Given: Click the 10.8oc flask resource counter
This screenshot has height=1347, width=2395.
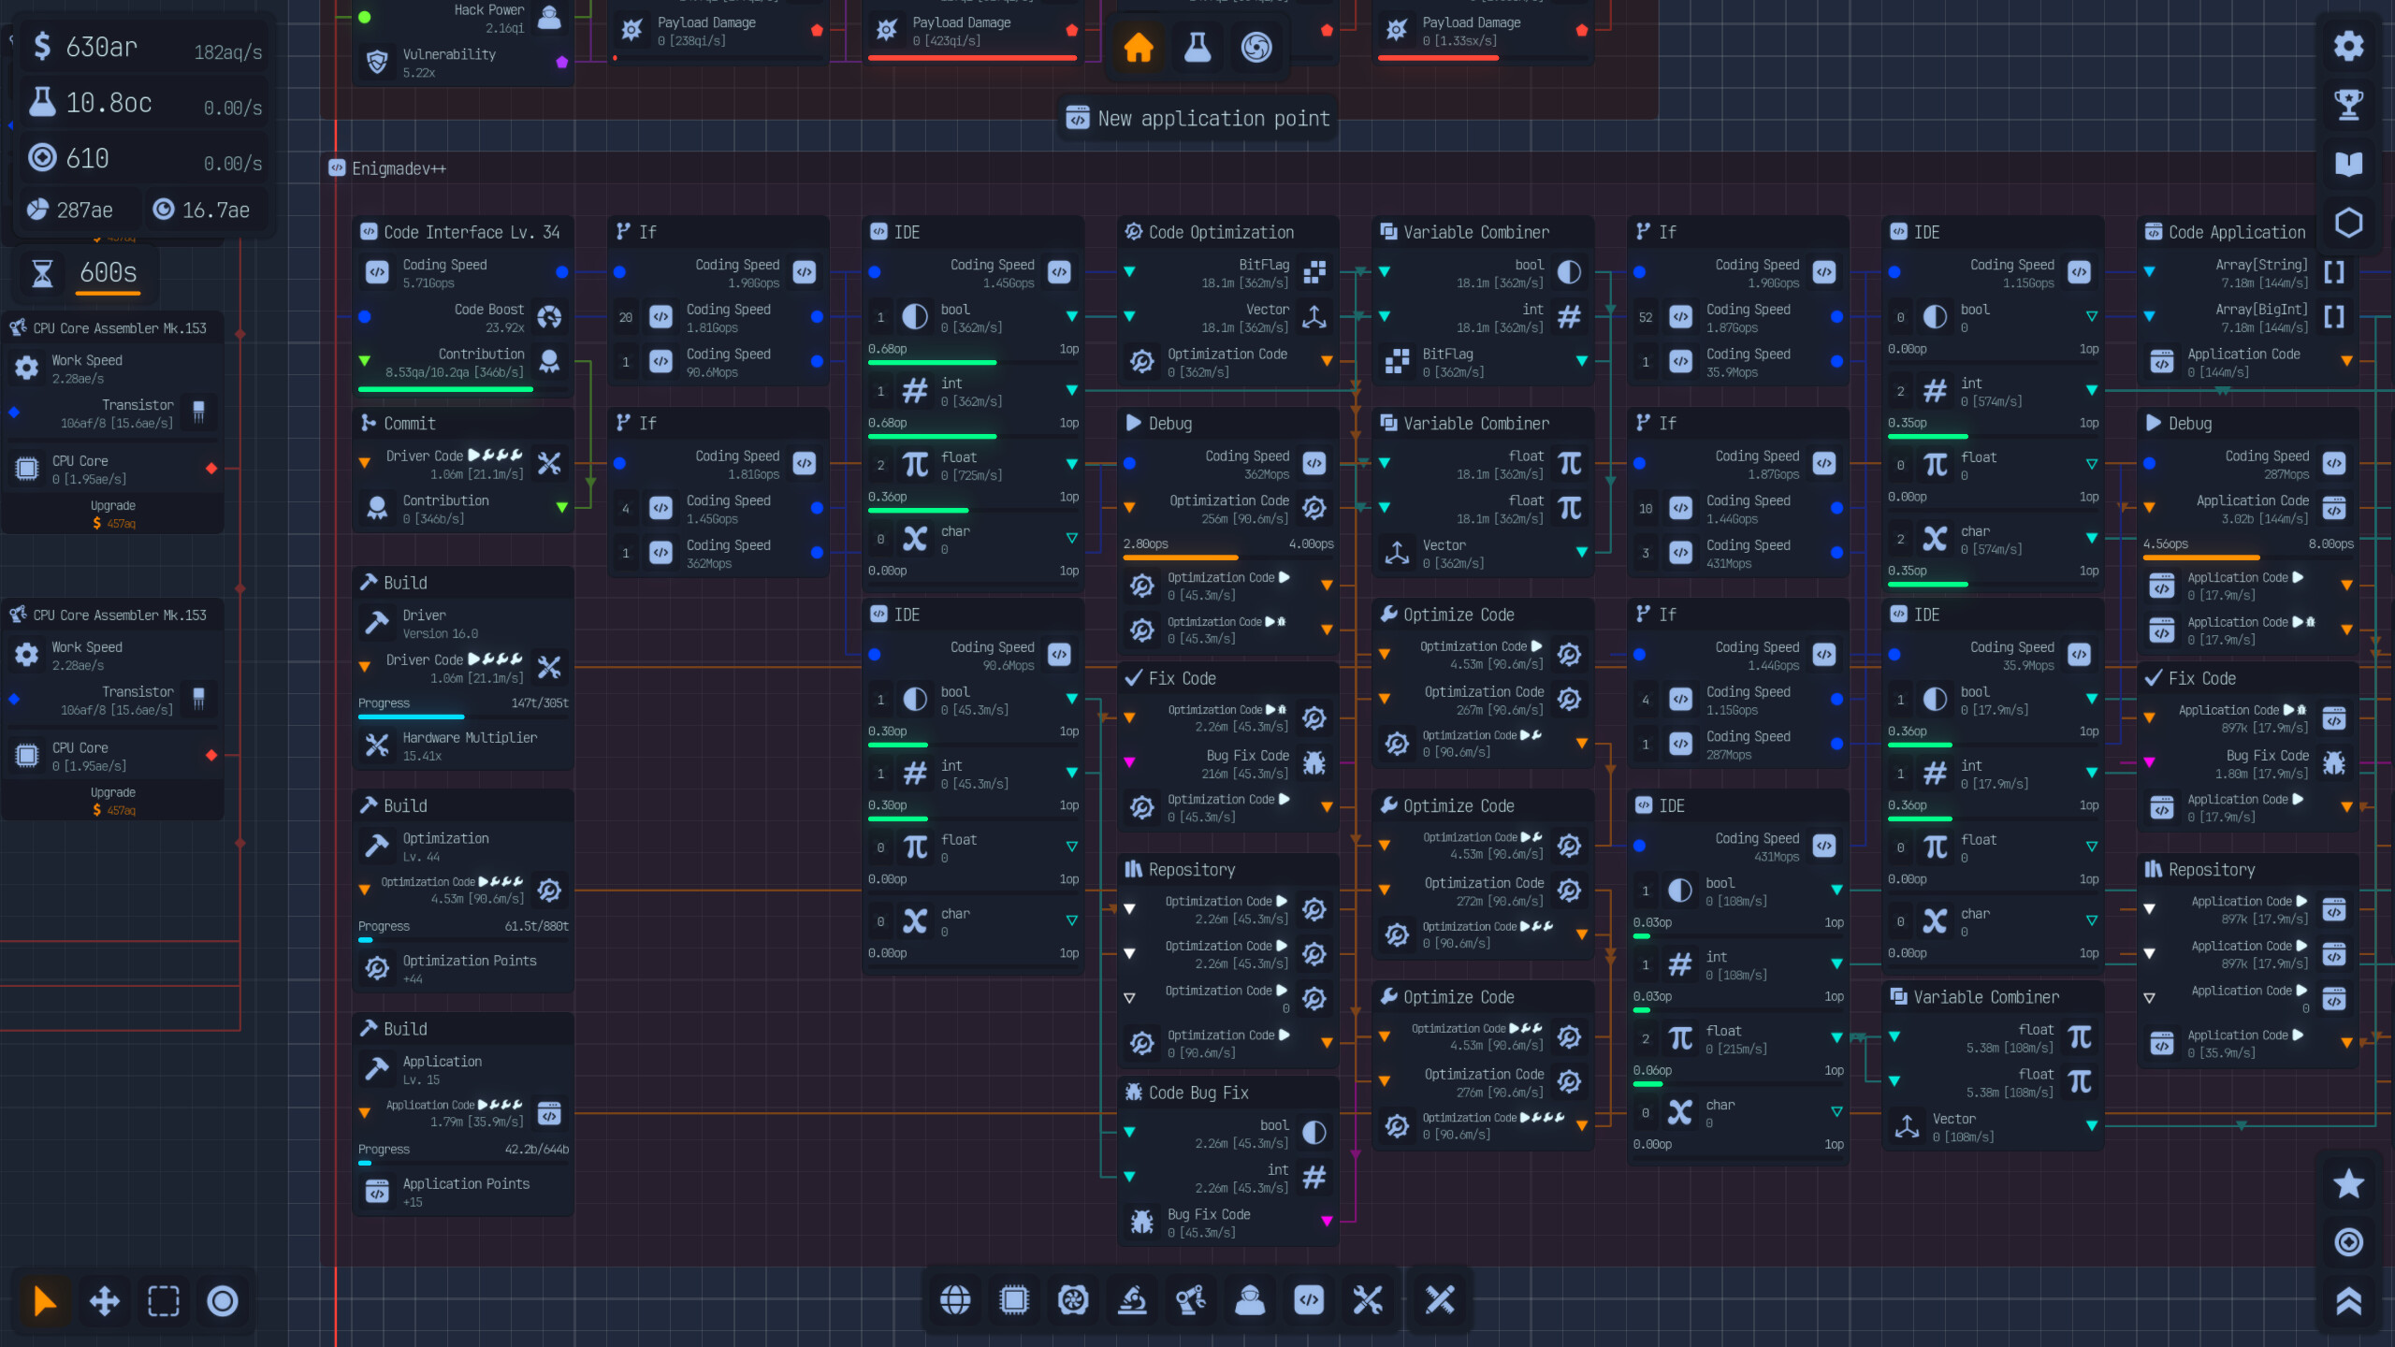Looking at the screenshot, I should click(145, 103).
